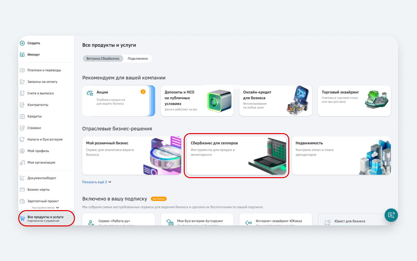Go to Кредиты section

coord(35,116)
